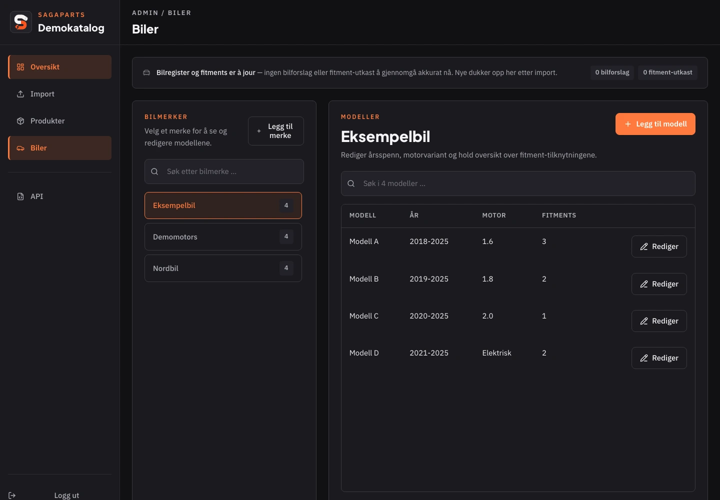Click the API file icon

click(x=20, y=196)
